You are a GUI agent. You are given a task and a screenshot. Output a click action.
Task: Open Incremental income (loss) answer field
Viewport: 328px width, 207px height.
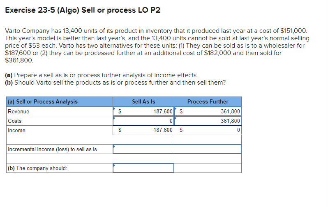(x=177, y=149)
